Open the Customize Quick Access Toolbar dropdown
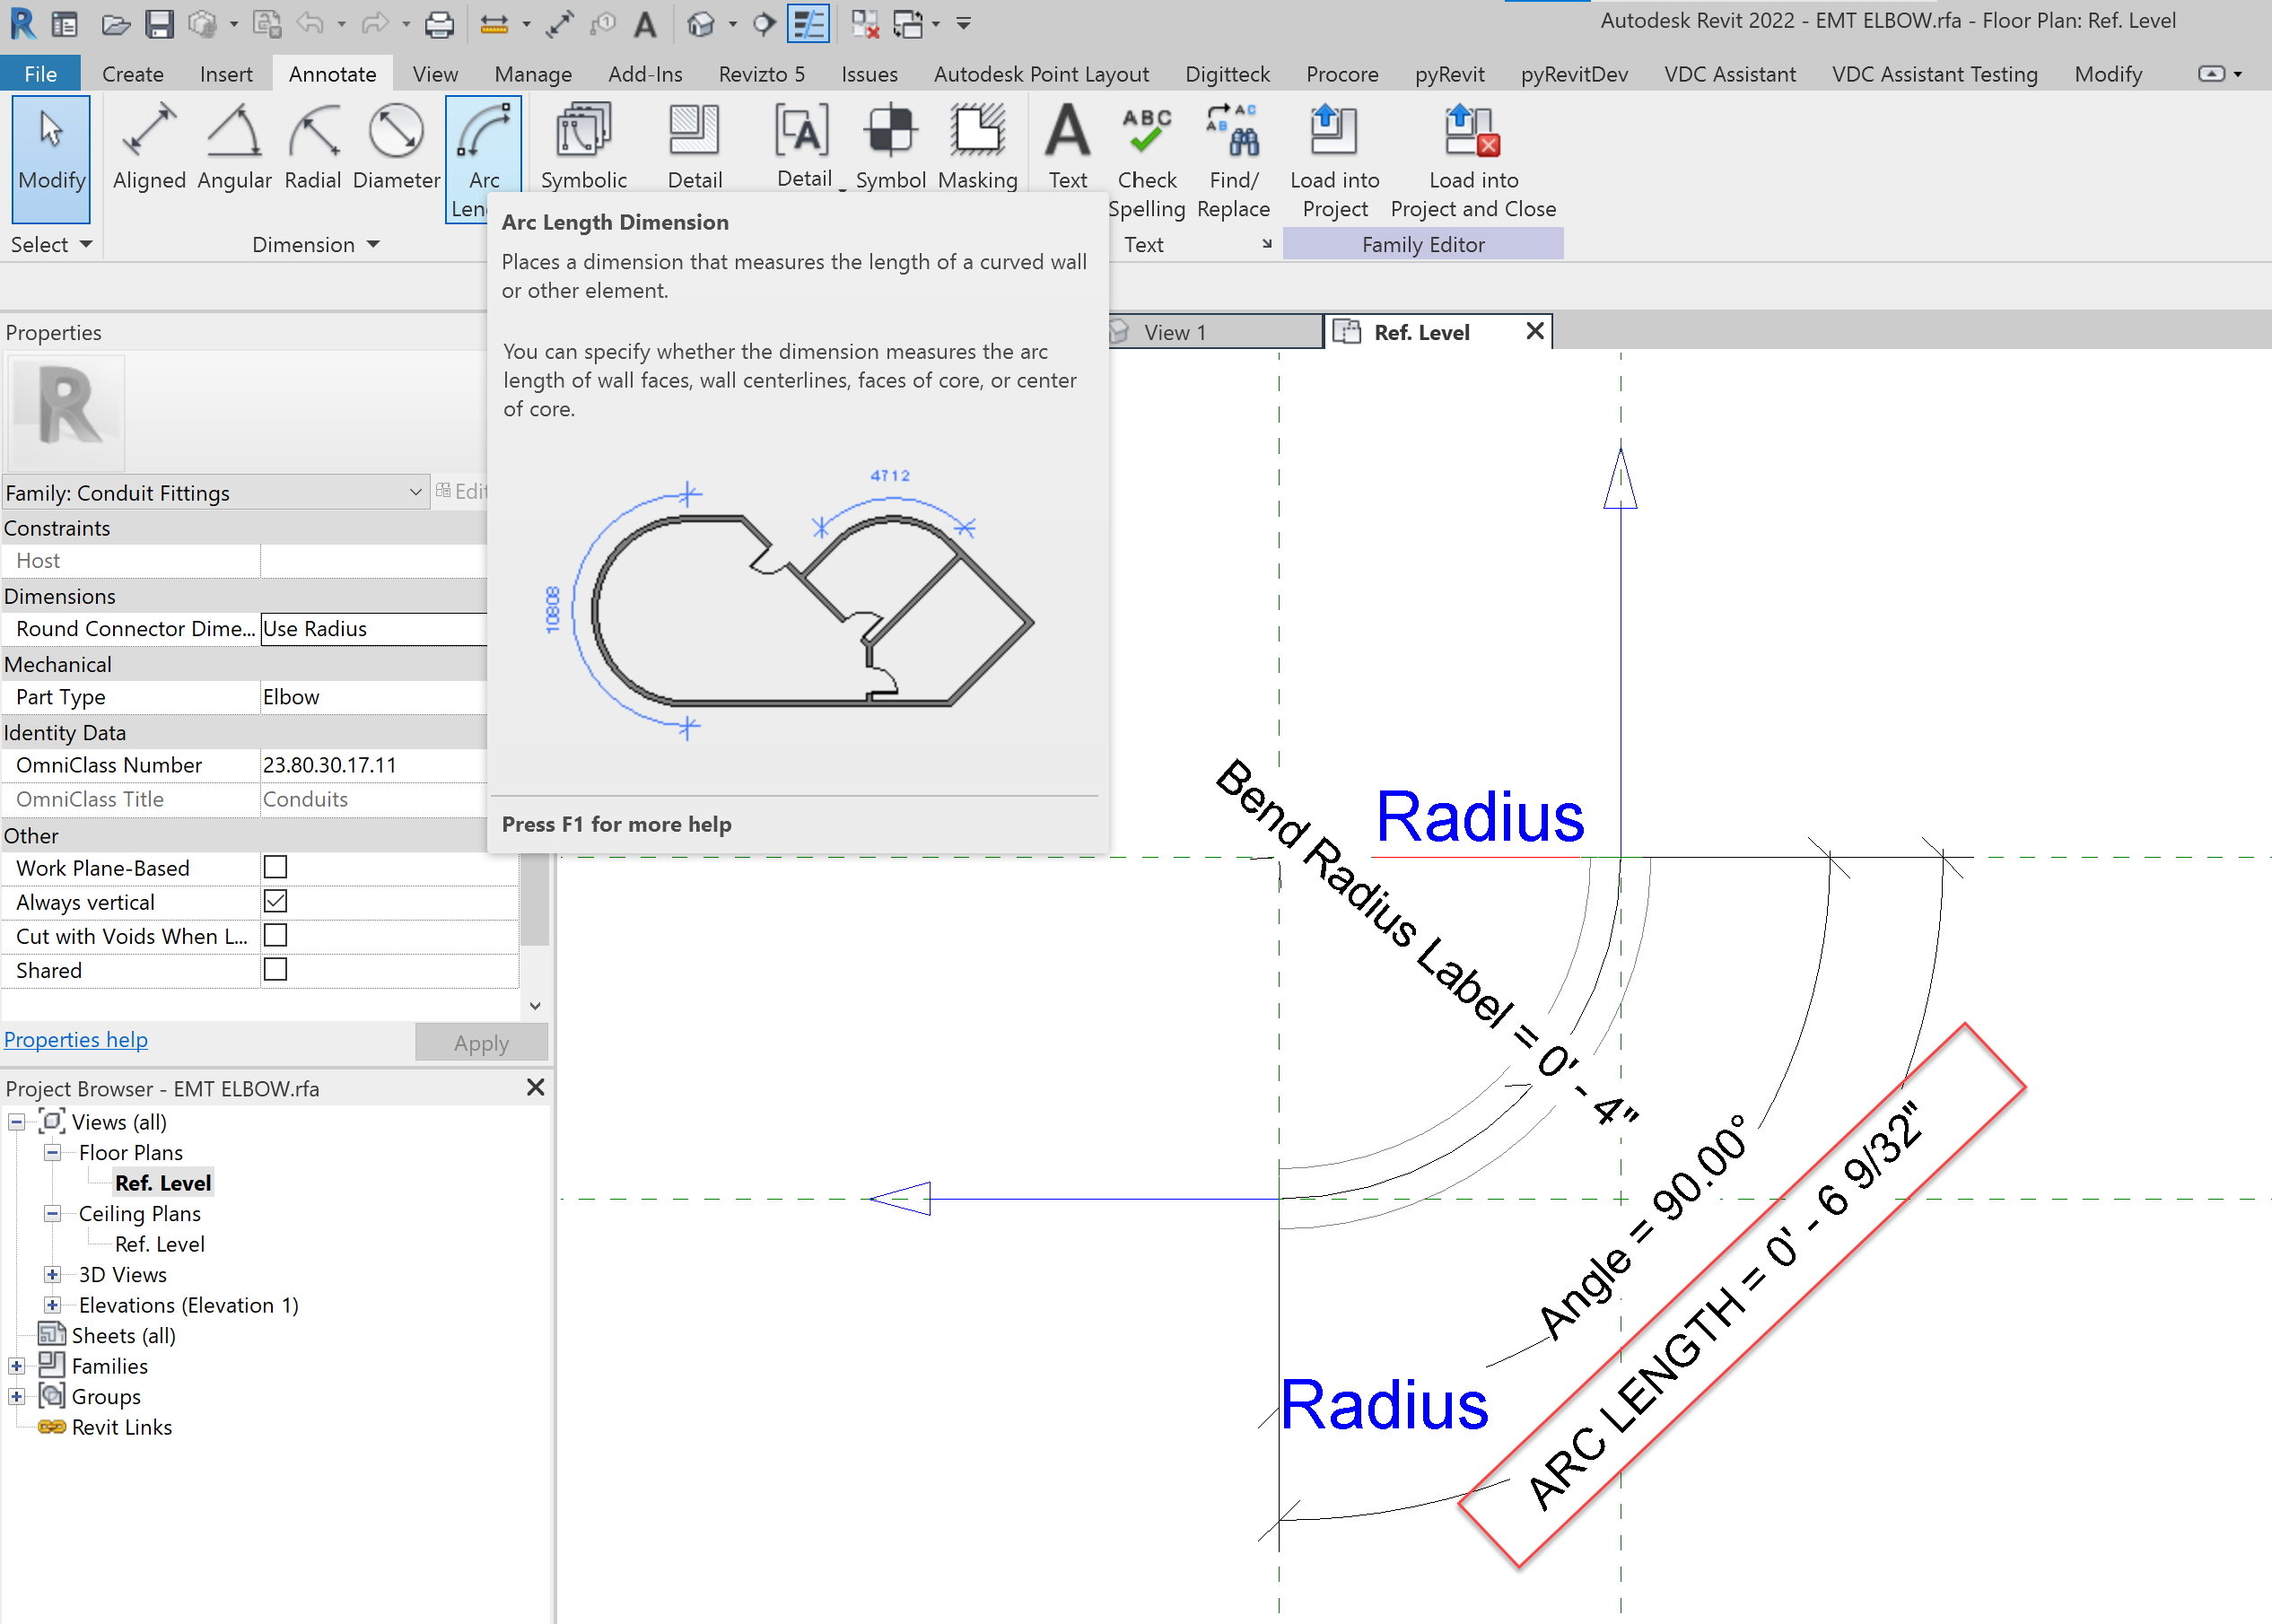 coord(964,24)
